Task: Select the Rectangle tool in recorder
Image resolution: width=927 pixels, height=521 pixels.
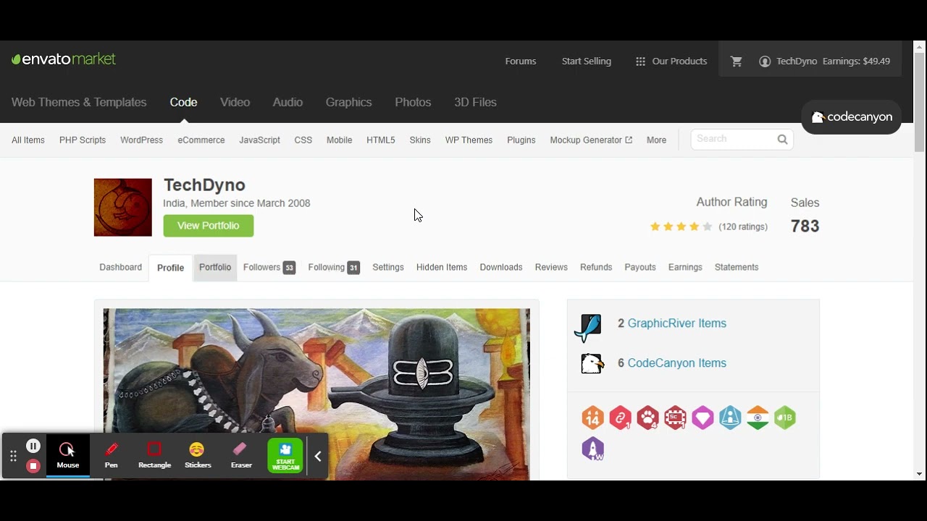Action: [154, 456]
